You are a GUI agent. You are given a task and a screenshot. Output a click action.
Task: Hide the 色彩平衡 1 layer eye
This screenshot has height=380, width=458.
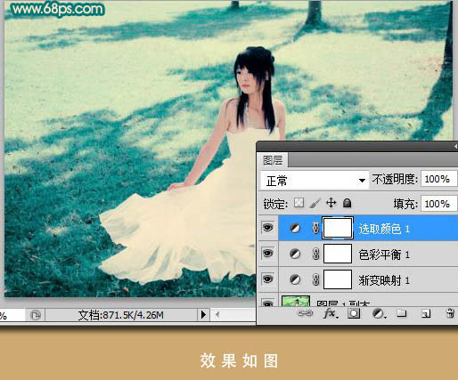click(267, 254)
